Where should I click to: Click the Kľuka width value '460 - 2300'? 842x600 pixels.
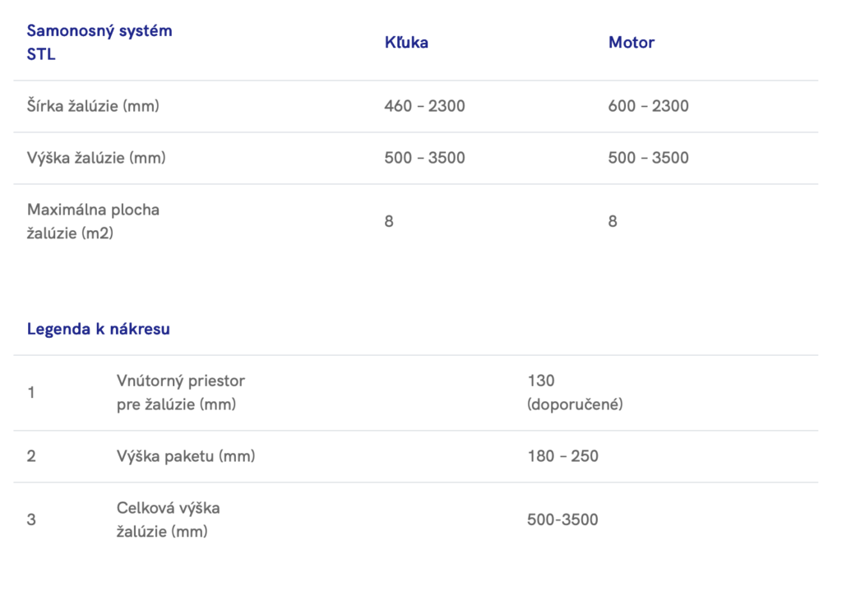424,106
